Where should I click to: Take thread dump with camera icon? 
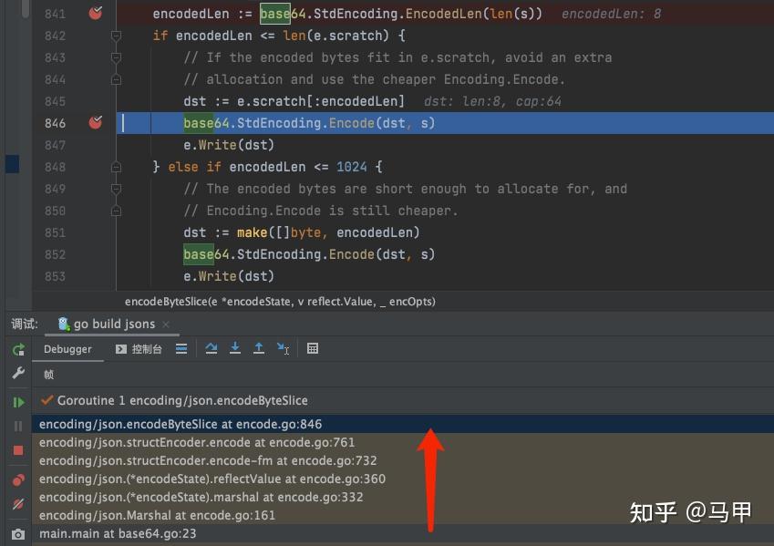pos(18,535)
